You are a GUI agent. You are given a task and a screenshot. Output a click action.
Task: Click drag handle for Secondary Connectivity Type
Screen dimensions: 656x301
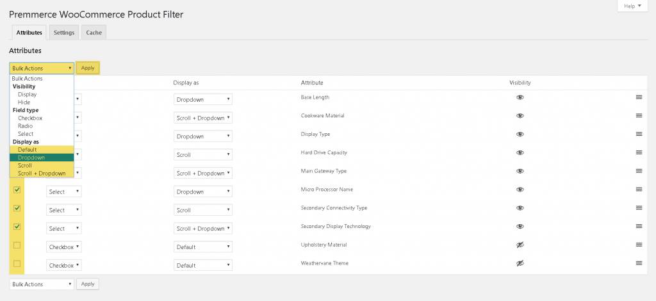[x=639, y=207]
